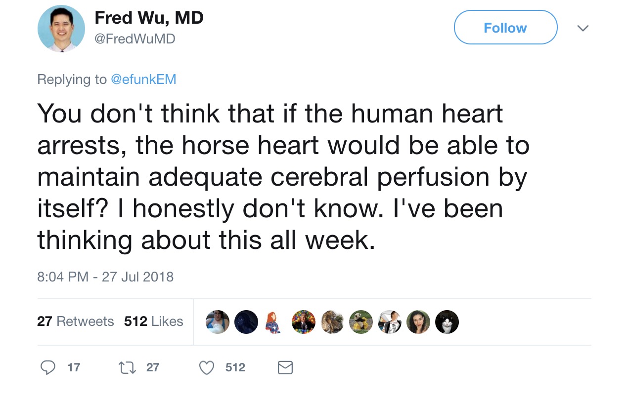
Task: Click the envelope direct message icon
Action: (285, 367)
